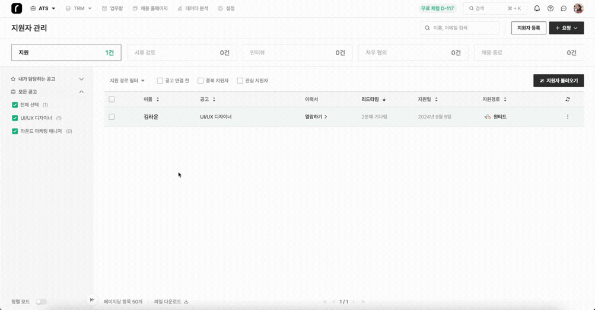Open the three-dot menu for 김라운
The height and width of the screenshot is (310, 595).
pos(568,117)
